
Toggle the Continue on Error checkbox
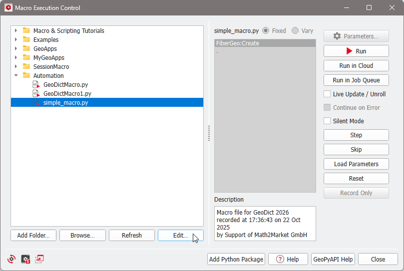(327, 107)
